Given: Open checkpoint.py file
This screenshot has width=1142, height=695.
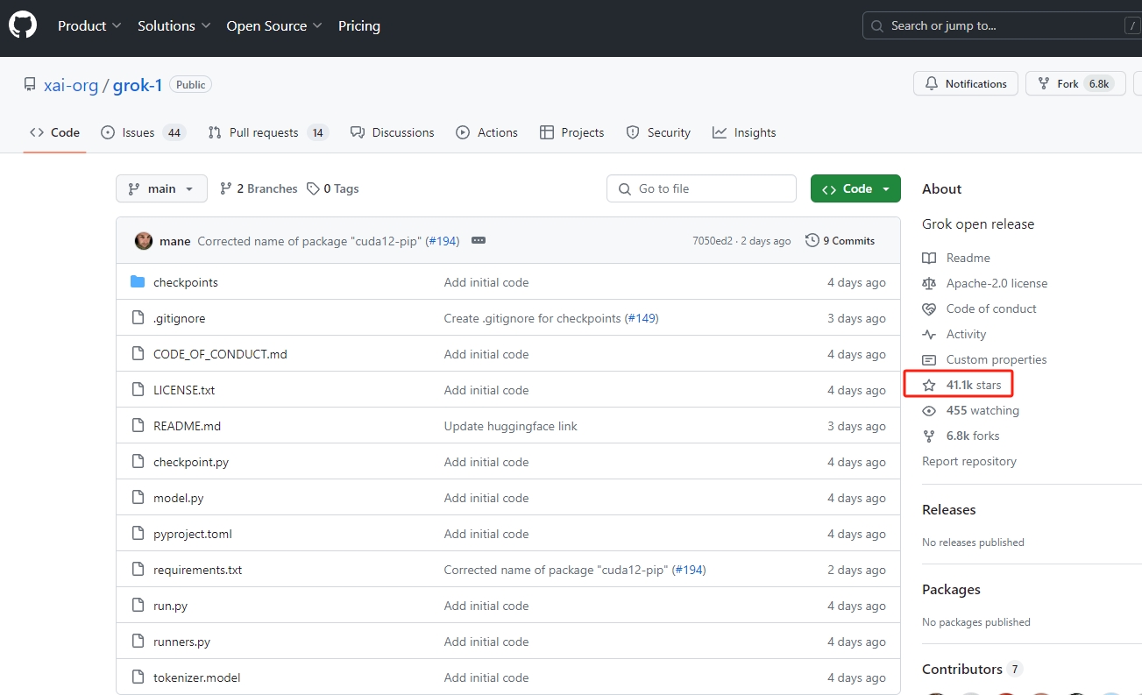Looking at the screenshot, I should pos(191,462).
